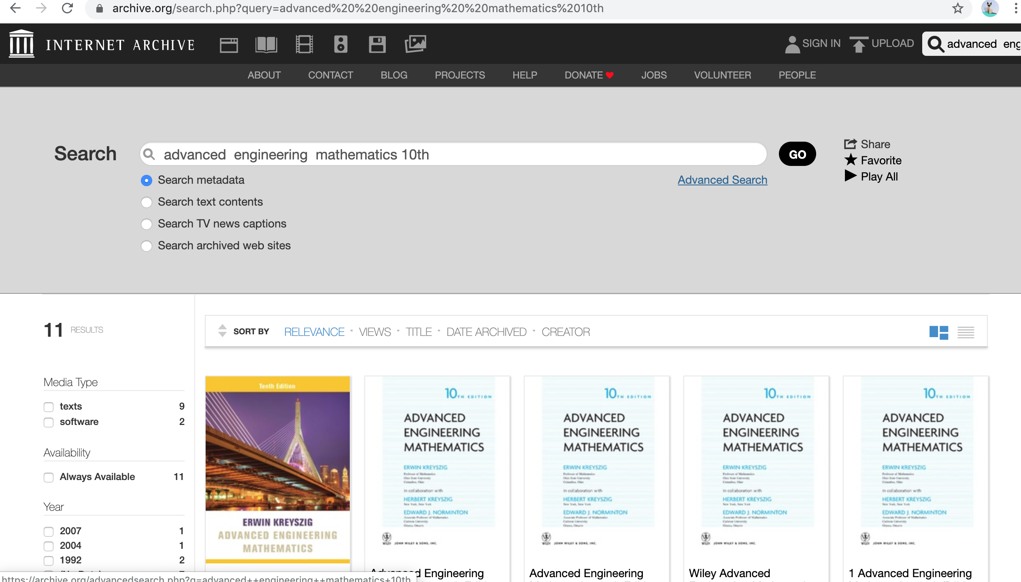Open the Audio speaker icon

click(340, 44)
